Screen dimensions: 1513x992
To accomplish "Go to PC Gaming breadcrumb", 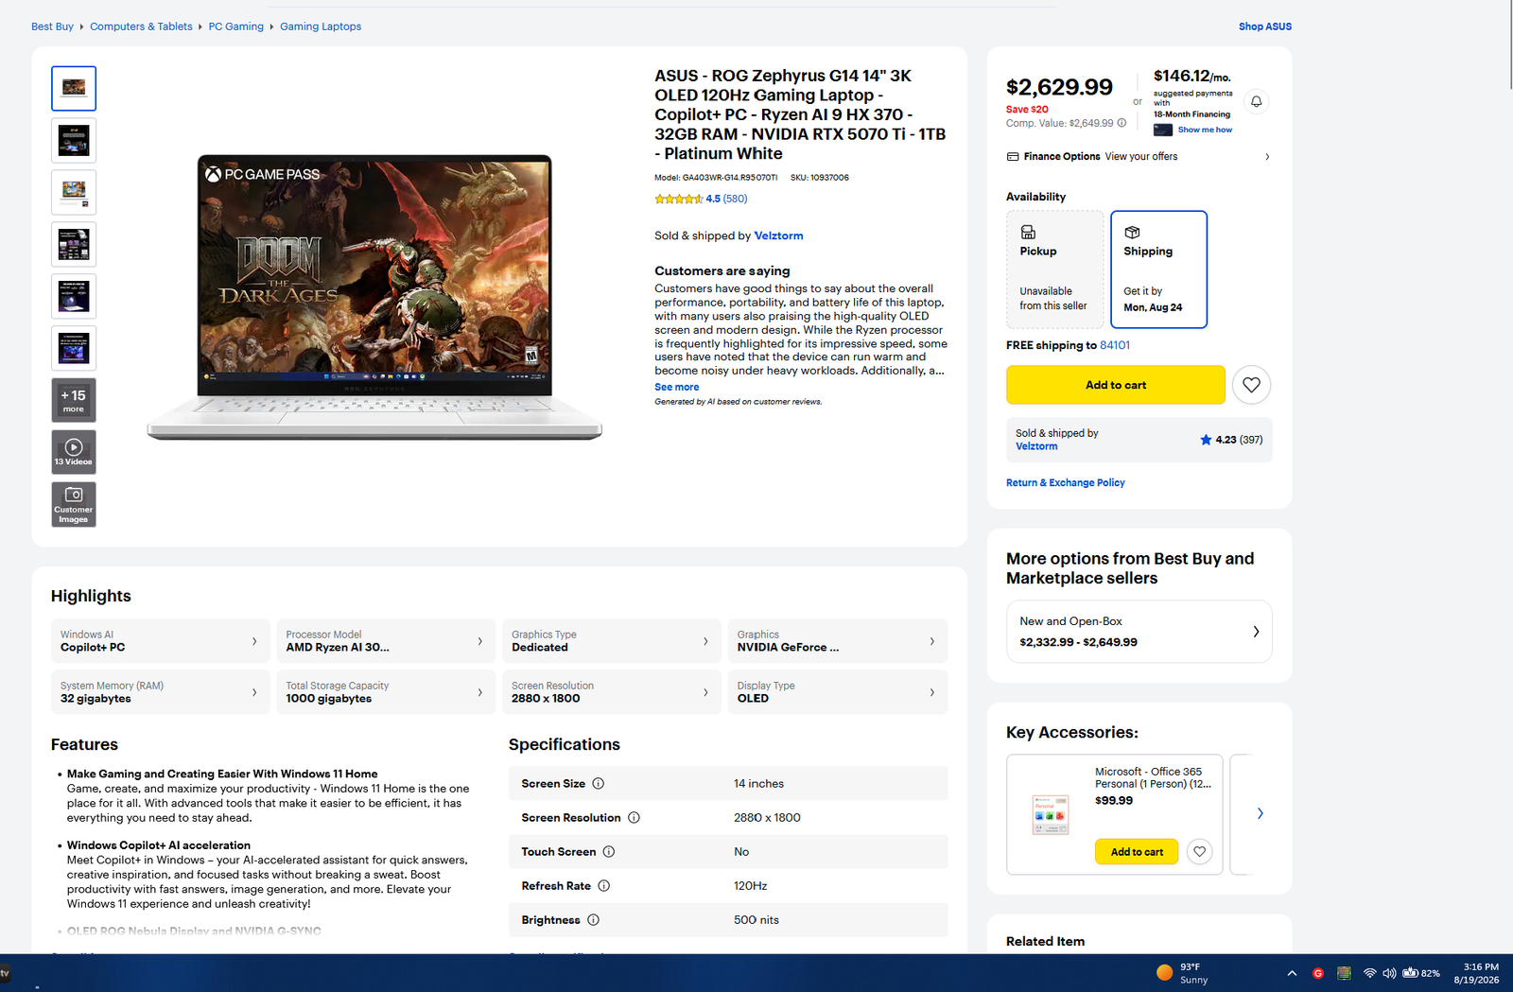I will click(x=236, y=26).
